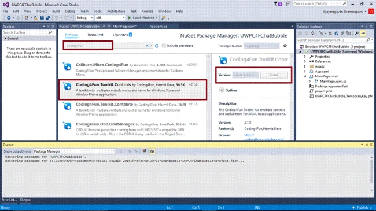
Task: Open the Build menu
Action: [56, 11]
